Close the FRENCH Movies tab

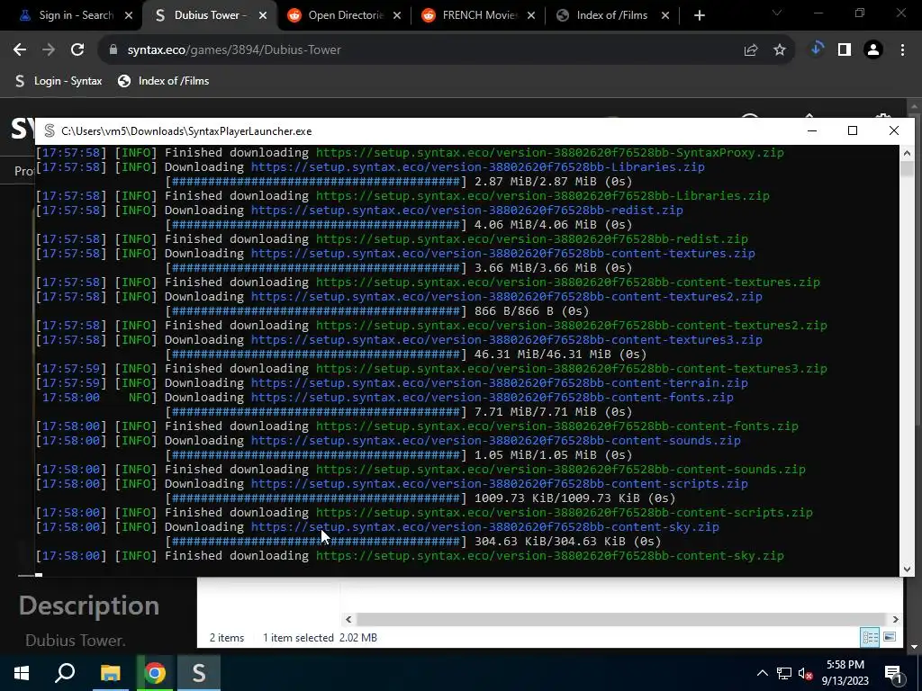(531, 16)
